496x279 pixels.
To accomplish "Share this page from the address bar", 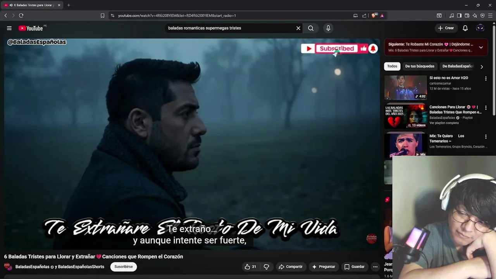I will [364, 15].
